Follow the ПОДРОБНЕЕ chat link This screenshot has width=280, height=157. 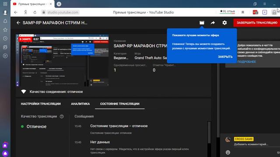[247, 61]
